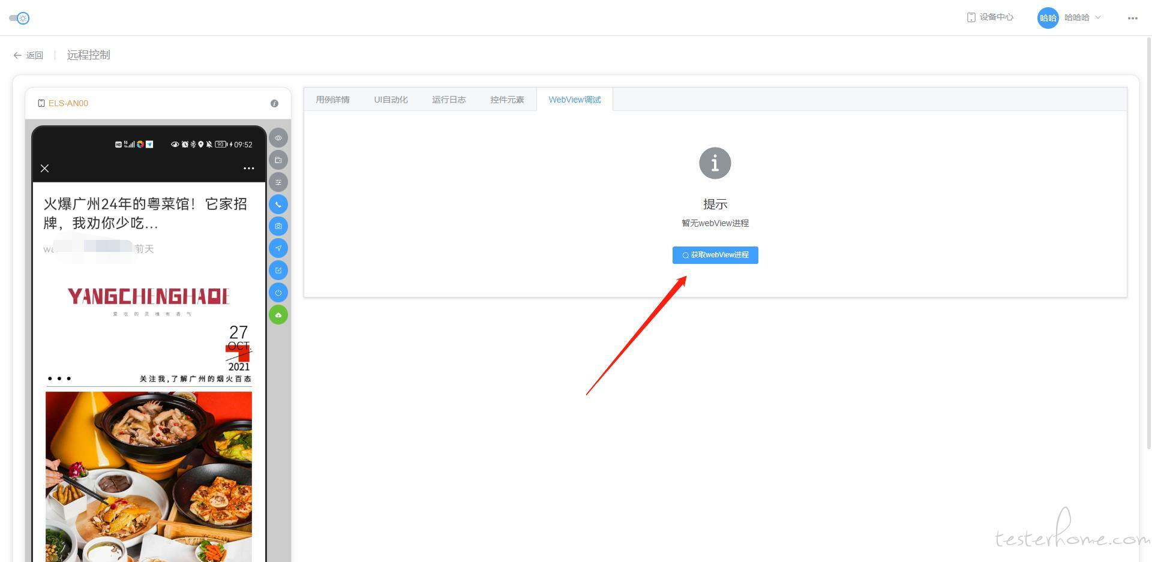Open the phone screen's three-dots menu
Image resolution: width=1152 pixels, height=562 pixels.
coord(249,169)
